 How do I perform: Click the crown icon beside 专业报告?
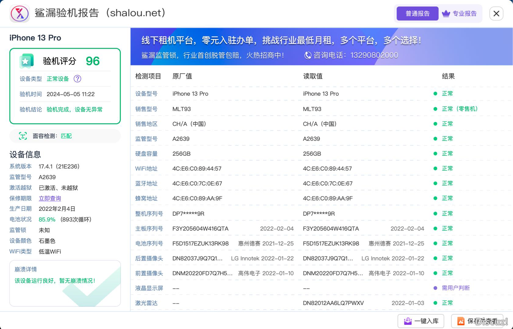coord(446,13)
